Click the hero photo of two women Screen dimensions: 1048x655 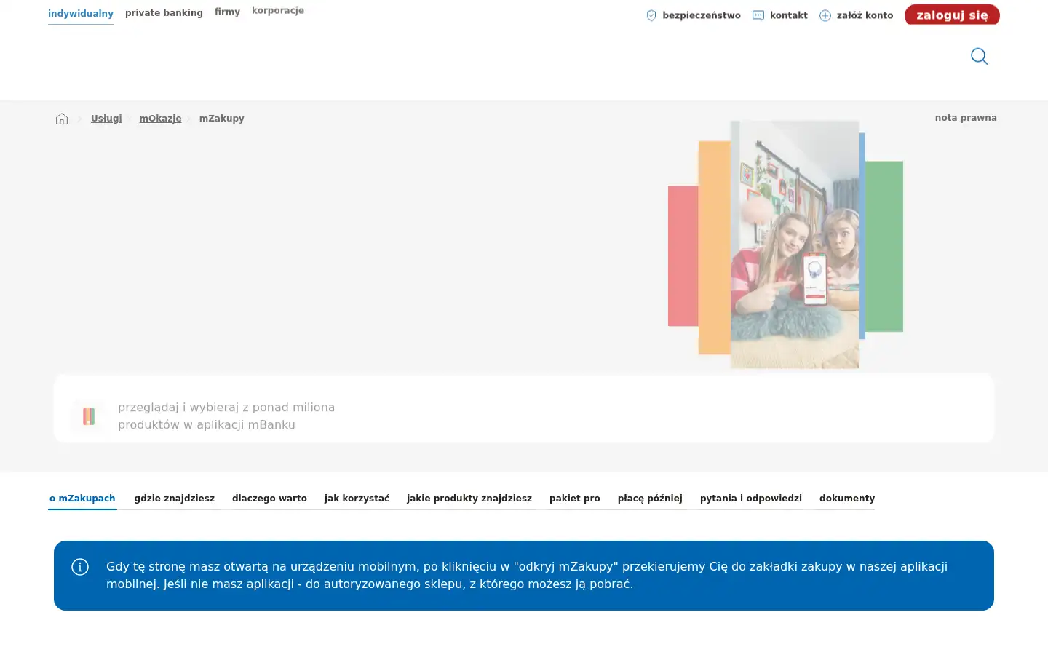(x=795, y=245)
